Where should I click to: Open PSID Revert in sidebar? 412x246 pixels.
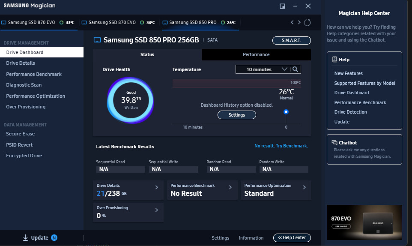coord(19,145)
